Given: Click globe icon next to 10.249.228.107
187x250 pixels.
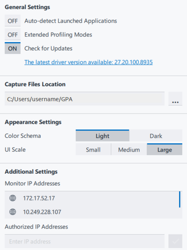Looking at the screenshot, I should pyautogui.click(x=12, y=212).
